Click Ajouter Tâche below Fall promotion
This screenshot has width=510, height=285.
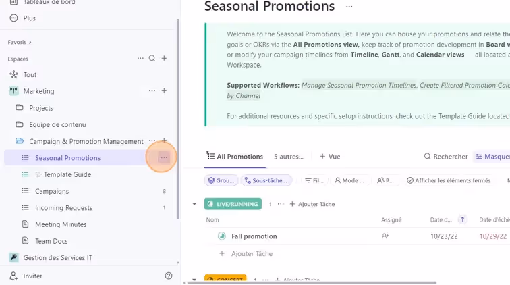point(251,254)
